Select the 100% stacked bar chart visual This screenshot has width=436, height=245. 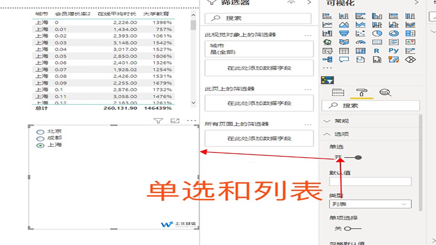click(394, 16)
